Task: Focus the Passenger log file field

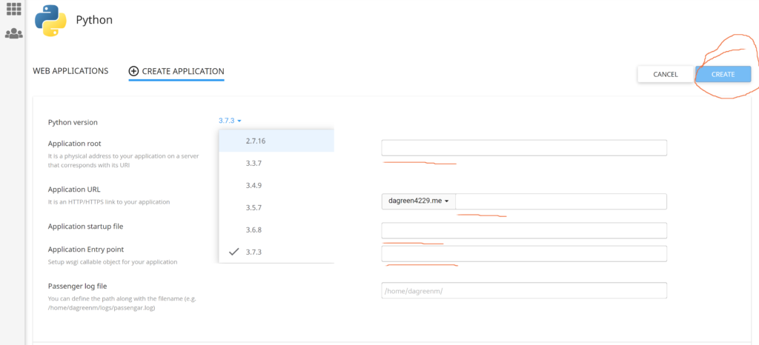Action: (524, 290)
